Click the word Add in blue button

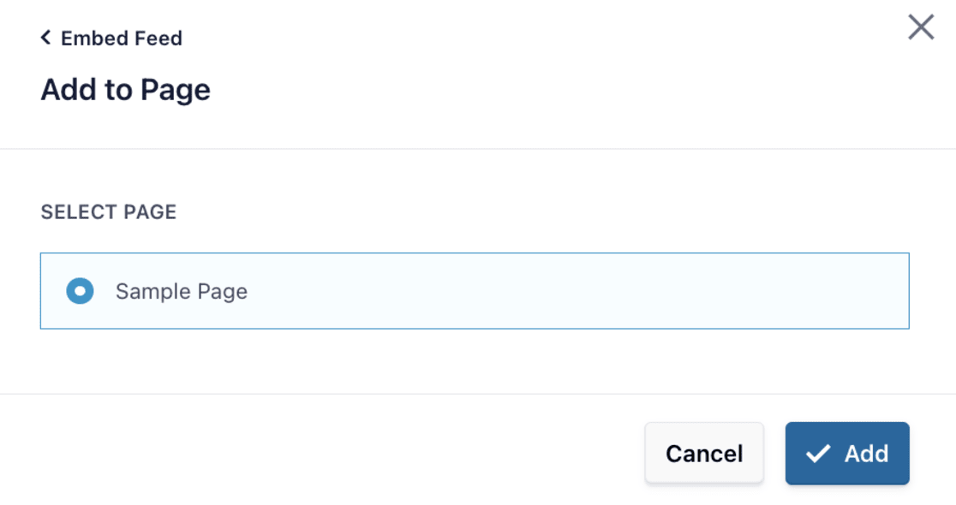click(866, 454)
